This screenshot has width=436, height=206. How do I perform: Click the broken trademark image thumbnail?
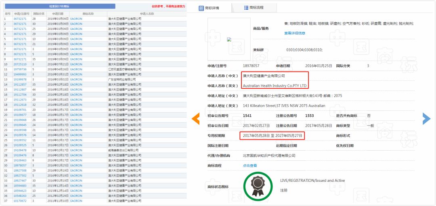[x=229, y=39]
